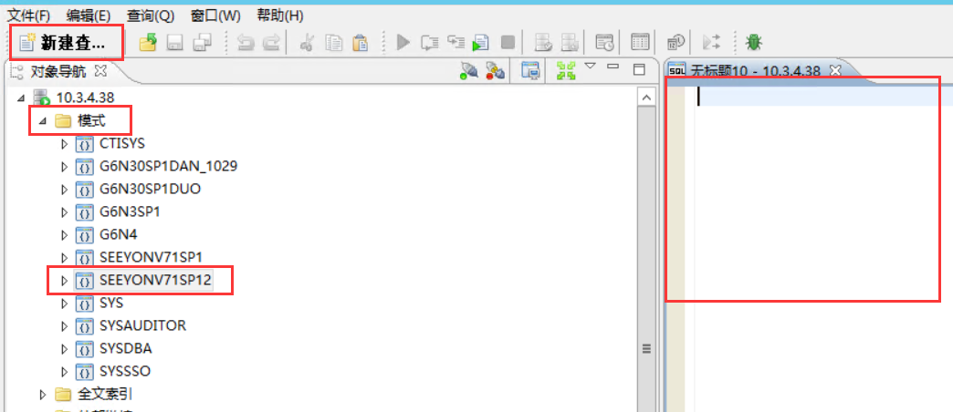Click the Stop execution square icon

[x=508, y=43]
